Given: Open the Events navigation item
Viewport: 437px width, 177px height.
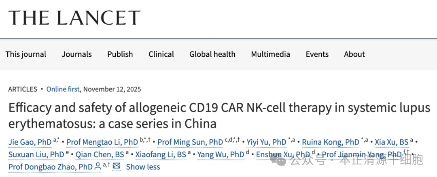Looking at the screenshot, I should 317,54.
